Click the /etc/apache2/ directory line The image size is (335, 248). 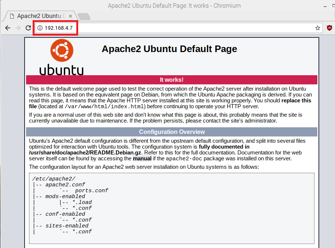pyautogui.click(x=54, y=179)
